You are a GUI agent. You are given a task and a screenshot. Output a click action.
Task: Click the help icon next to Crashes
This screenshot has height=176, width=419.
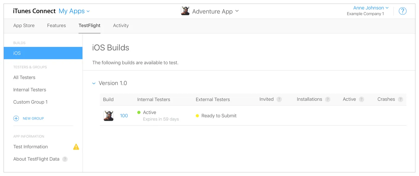(x=401, y=99)
